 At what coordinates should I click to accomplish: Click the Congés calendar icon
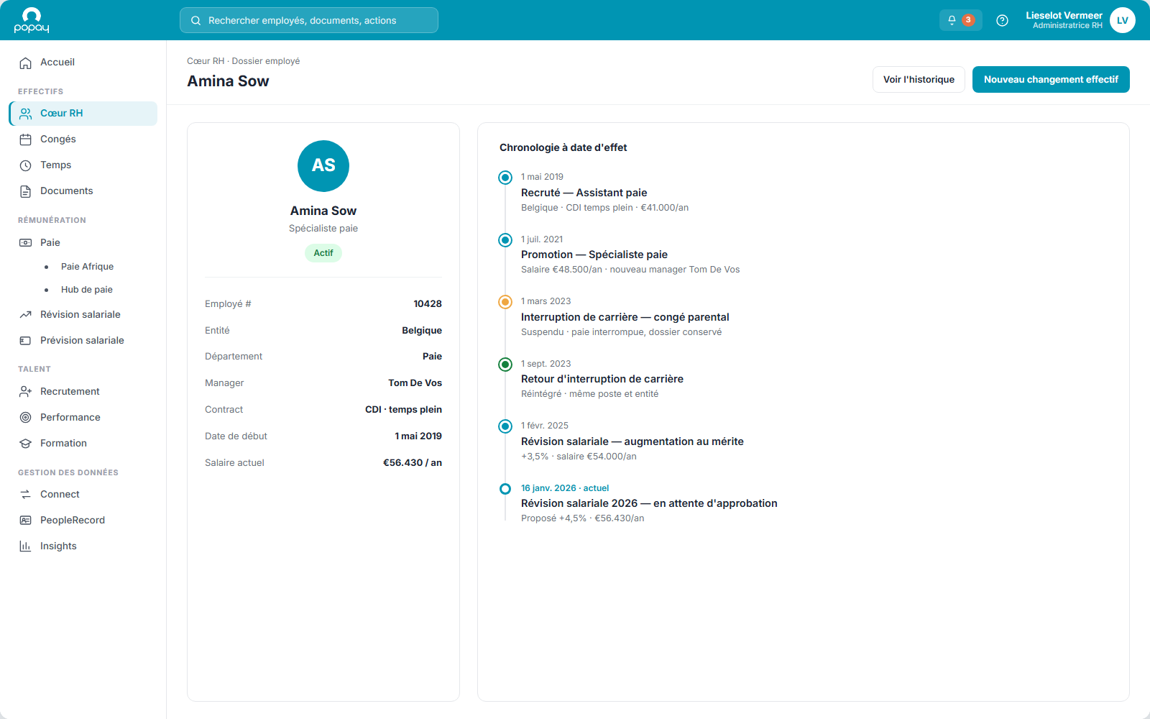tap(26, 139)
